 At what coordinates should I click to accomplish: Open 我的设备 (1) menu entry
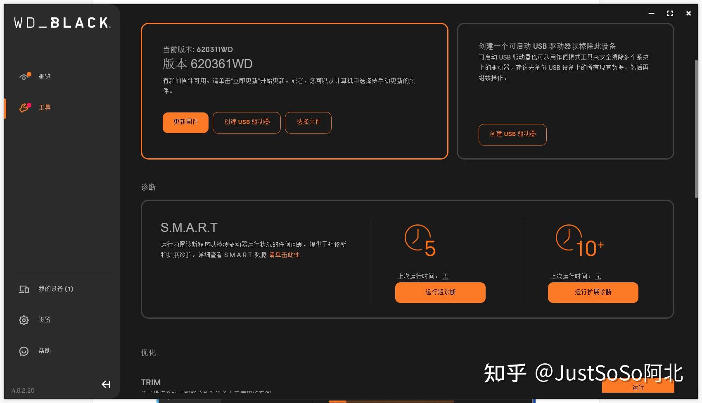[x=56, y=289]
